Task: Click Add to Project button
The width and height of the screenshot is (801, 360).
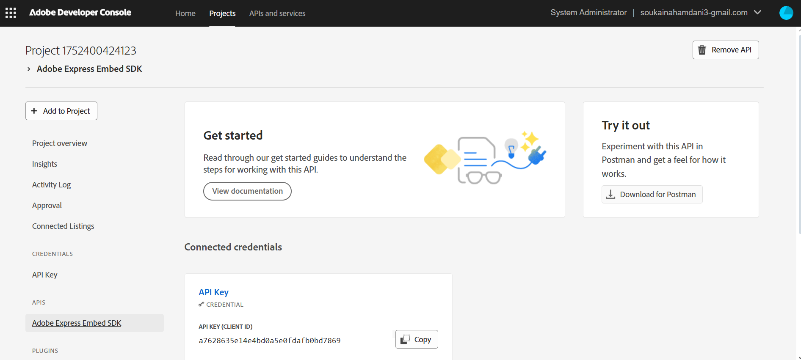Action: [61, 111]
